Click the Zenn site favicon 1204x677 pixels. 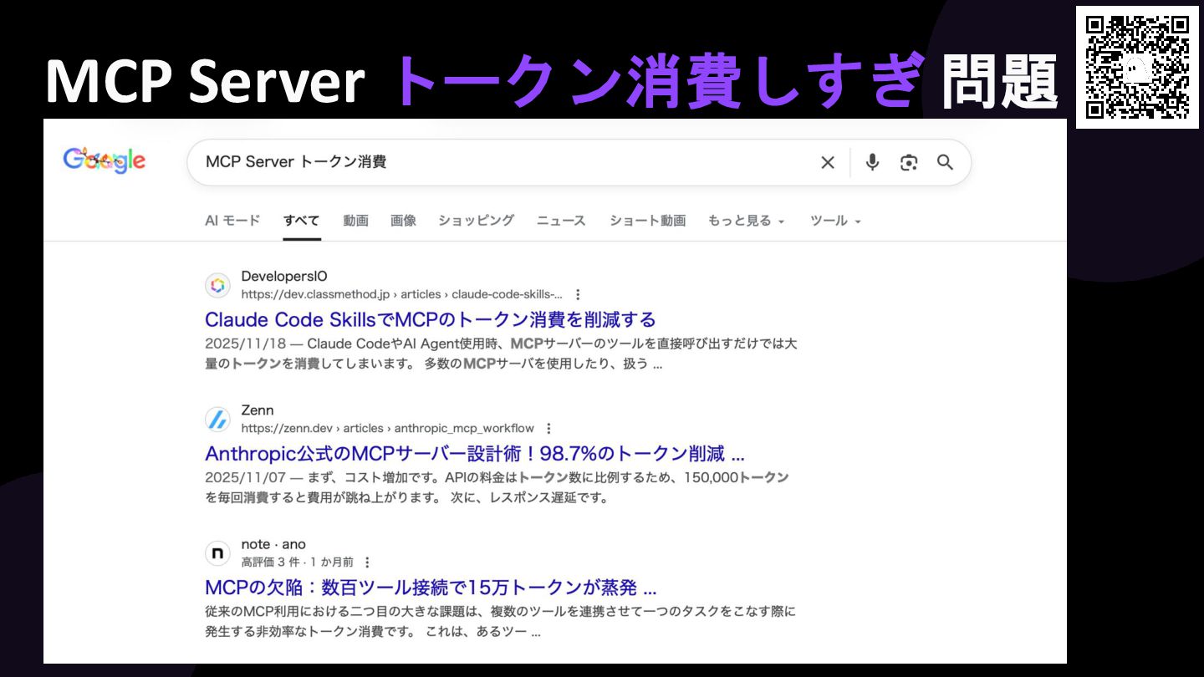click(x=218, y=419)
